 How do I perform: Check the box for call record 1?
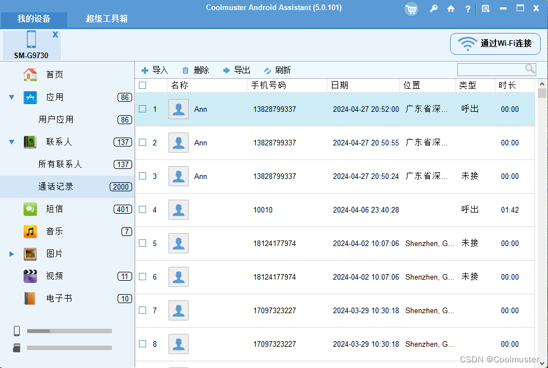[x=143, y=109]
